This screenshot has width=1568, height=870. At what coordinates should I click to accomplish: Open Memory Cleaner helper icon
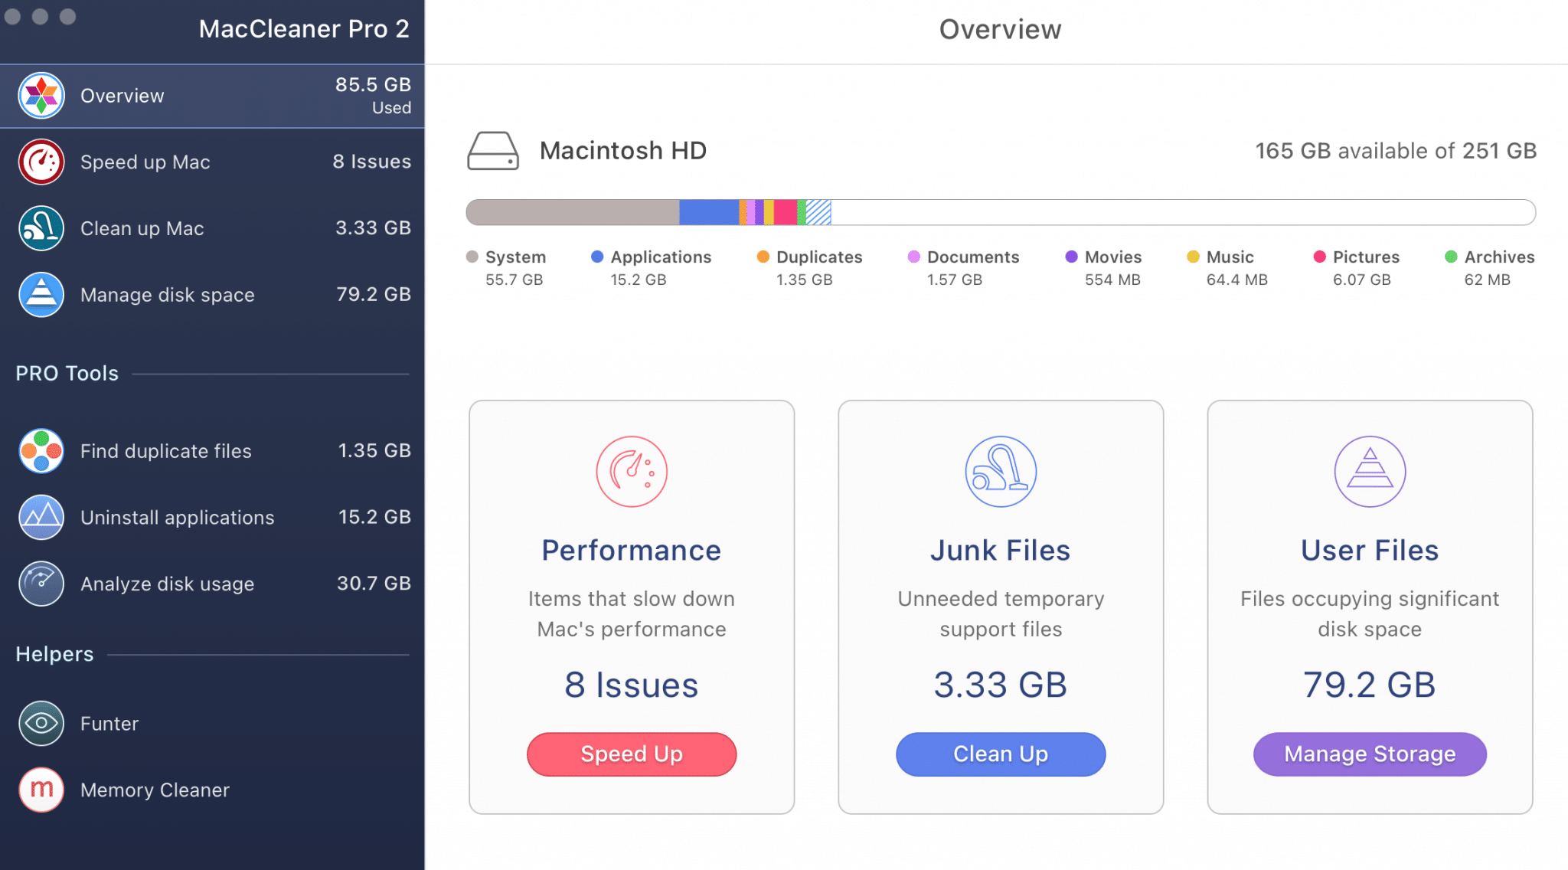pyautogui.click(x=41, y=790)
